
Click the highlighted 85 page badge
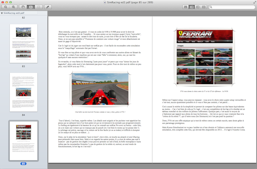24,163
